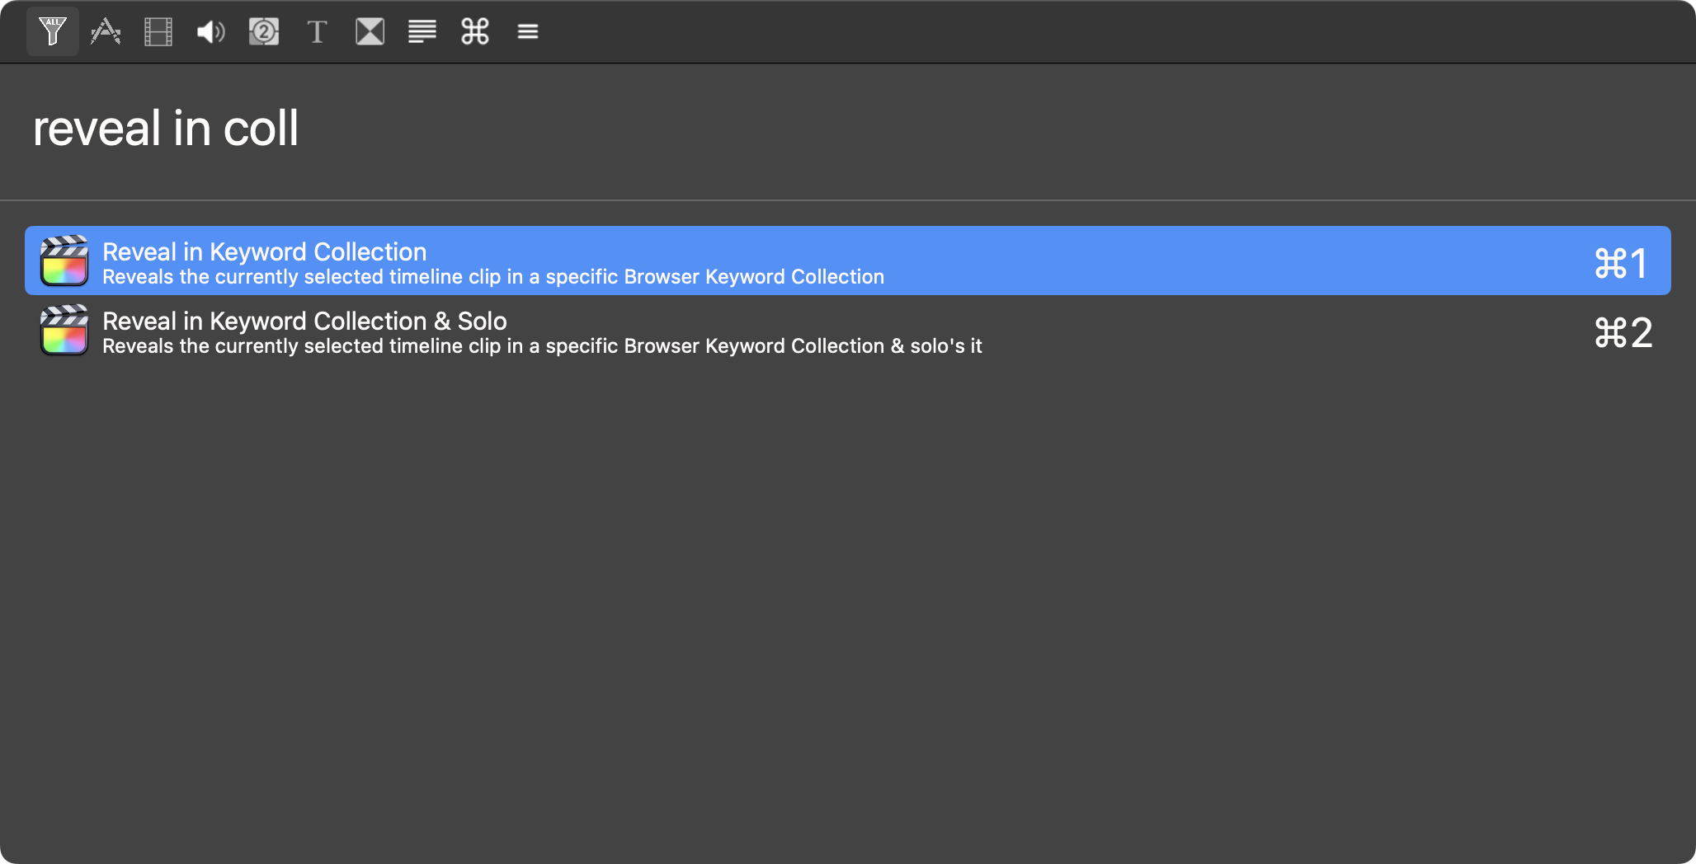Screen dimensions: 1696x864
Task: Filter by generators countdown icon
Action: click(264, 31)
